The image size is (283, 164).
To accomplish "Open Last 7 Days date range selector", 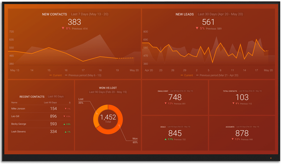I will point(90,14).
